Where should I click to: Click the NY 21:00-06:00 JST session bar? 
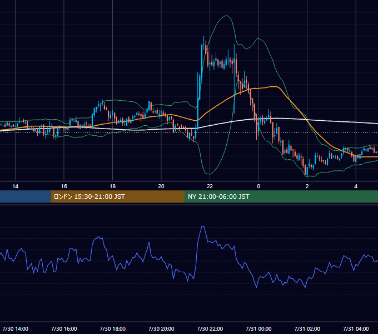[x=281, y=197]
